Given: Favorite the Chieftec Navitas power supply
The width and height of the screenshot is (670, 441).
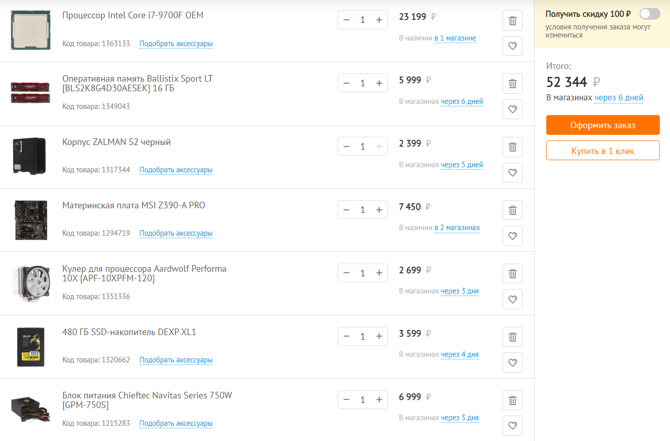Looking at the screenshot, I should point(512,426).
